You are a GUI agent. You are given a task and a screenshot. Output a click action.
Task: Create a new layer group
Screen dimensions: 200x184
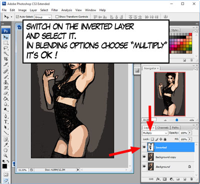coord(178,179)
